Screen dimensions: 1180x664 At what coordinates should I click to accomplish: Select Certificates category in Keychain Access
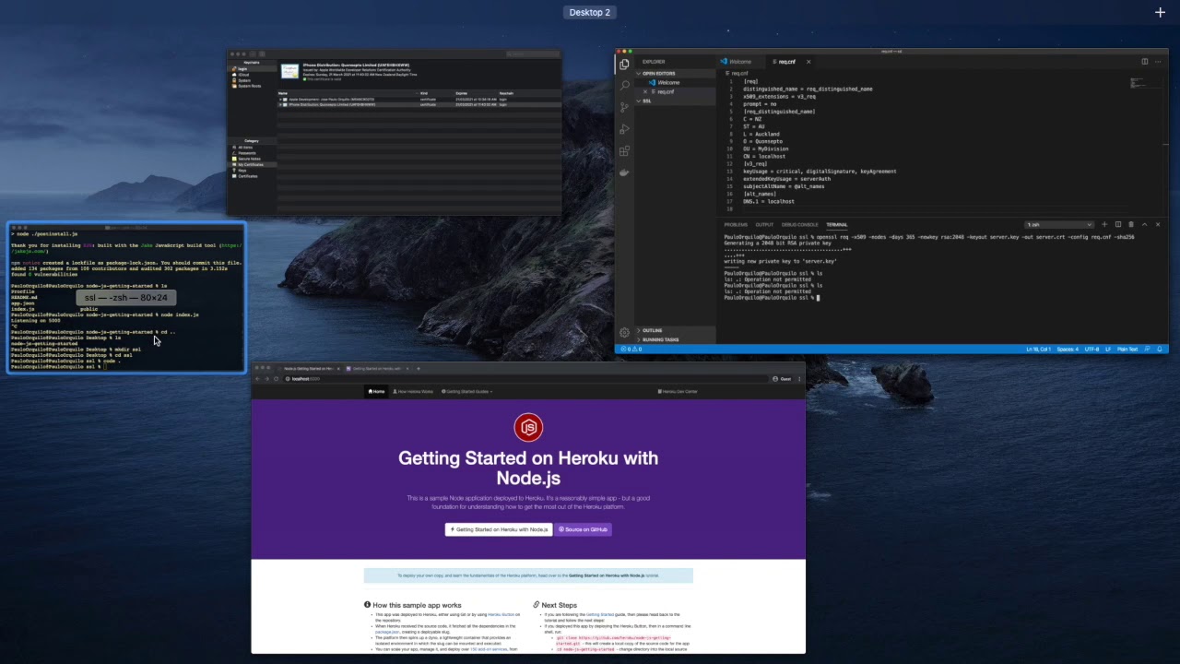pos(248,176)
